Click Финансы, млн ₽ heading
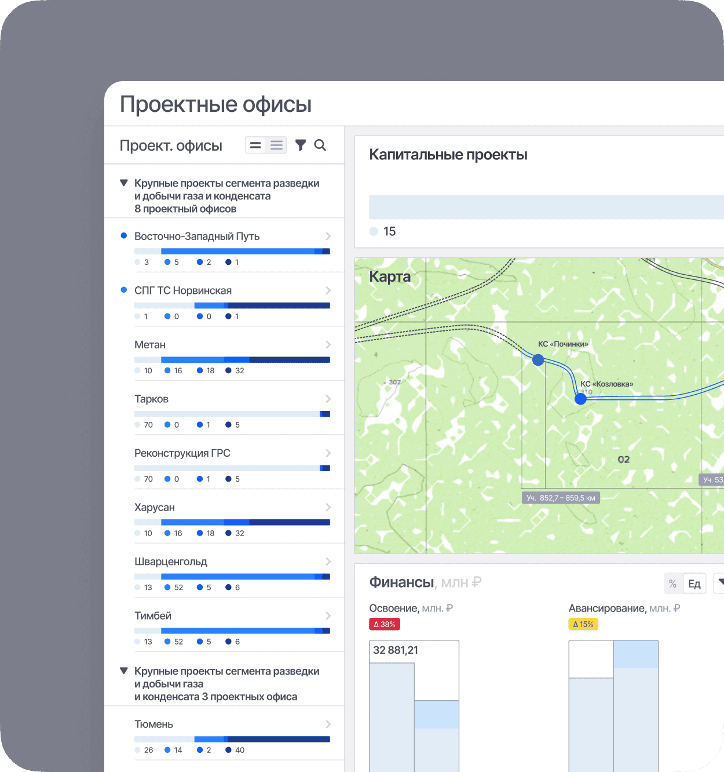 pos(425,582)
